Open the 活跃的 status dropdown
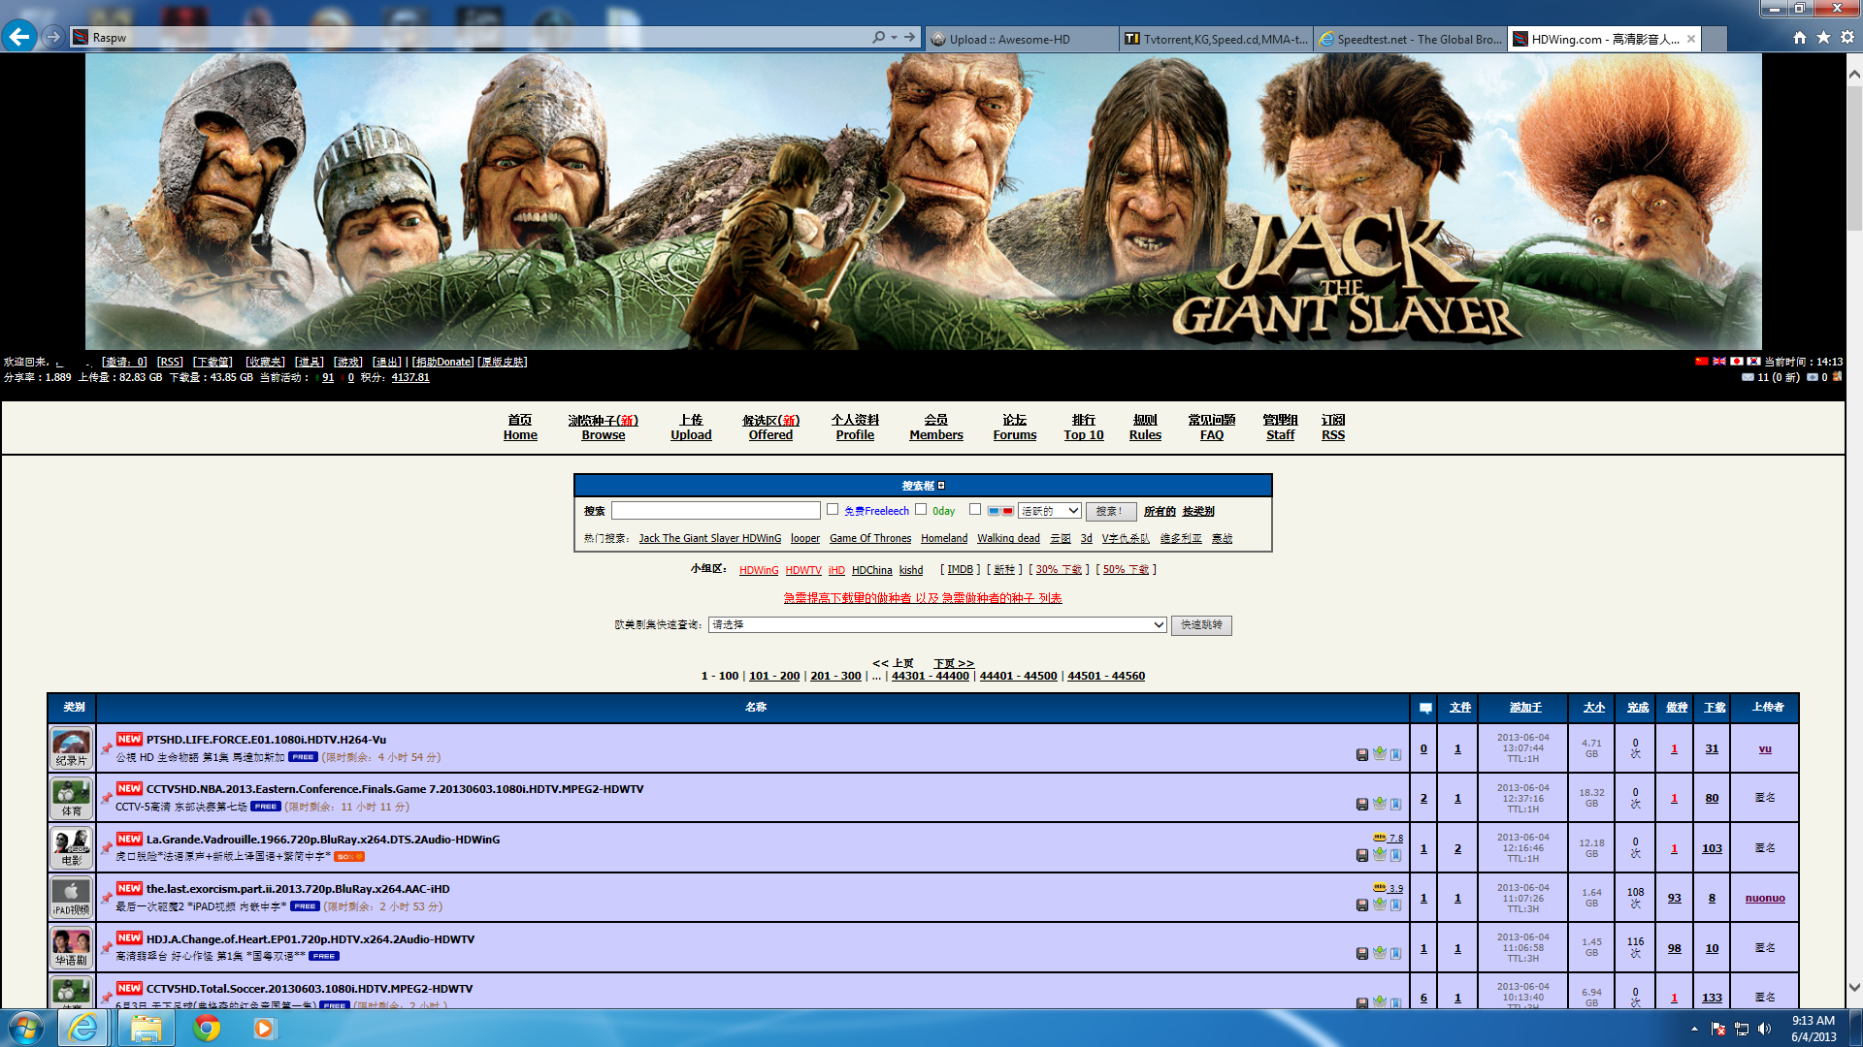Screen dimensions: 1863x1047 click(1050, 511)
